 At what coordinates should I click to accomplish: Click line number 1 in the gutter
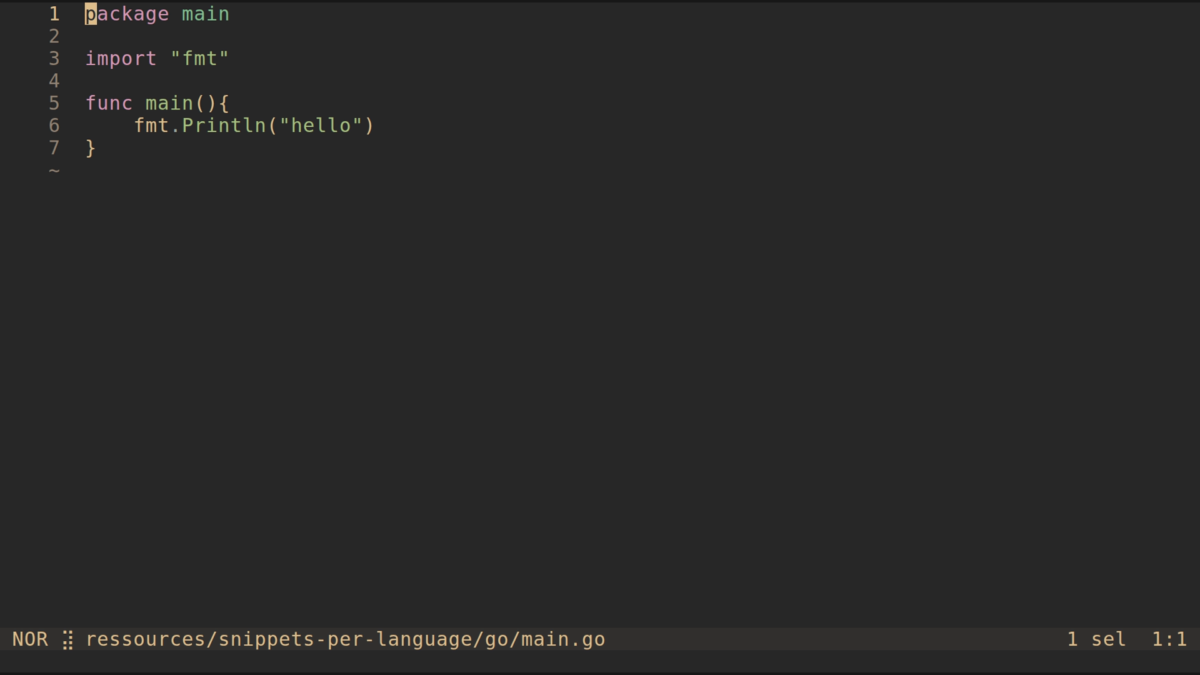click(54, 14)
